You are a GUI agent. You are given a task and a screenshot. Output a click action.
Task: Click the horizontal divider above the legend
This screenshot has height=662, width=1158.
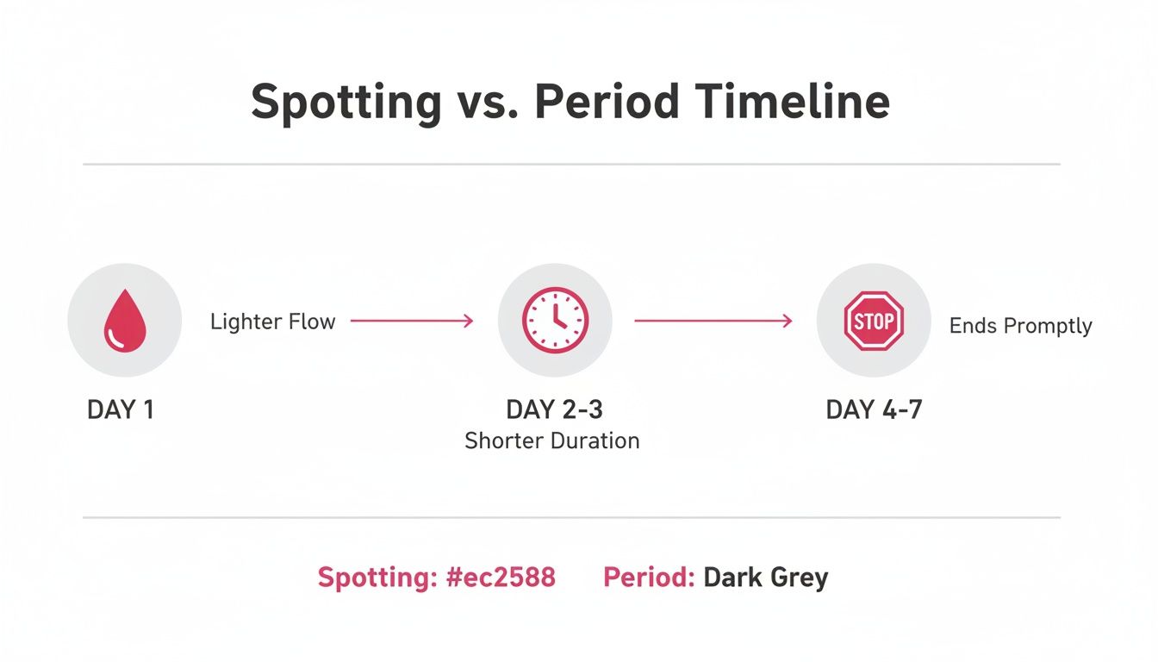pyautogui.click(x=571, y=518)
